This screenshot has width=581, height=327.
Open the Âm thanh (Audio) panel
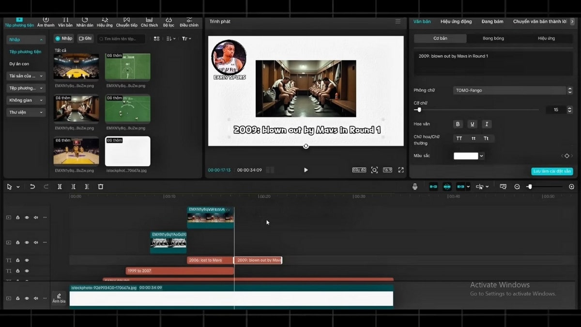(x=45, y=19)
